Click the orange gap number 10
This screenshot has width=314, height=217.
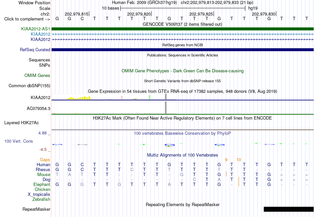[239, 160]
